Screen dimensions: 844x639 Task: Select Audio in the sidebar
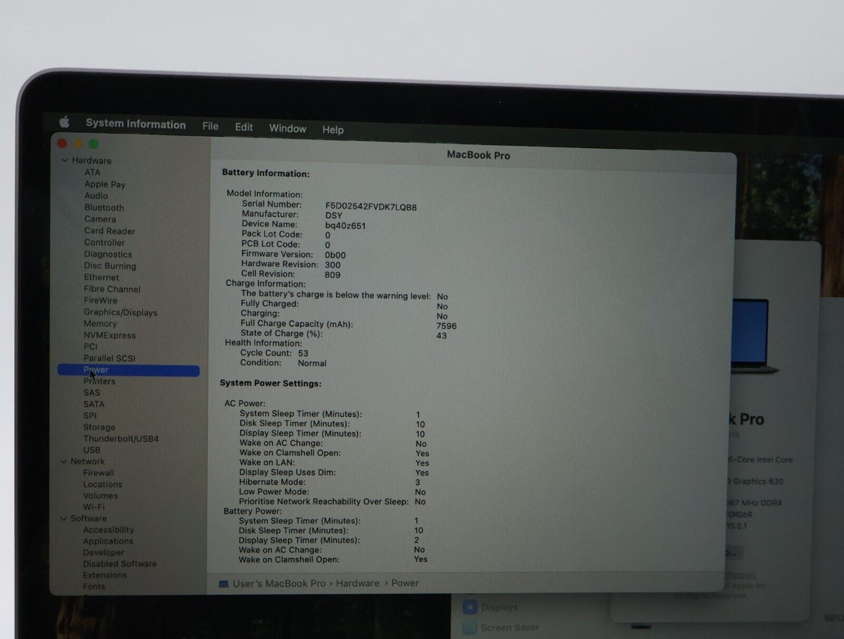96,195
